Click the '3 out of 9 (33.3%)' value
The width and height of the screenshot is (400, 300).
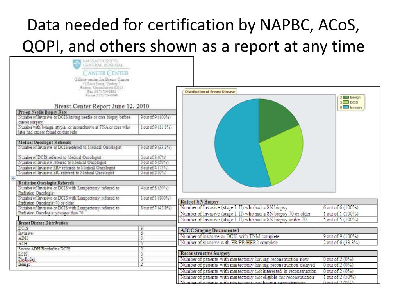click(156, 147)
